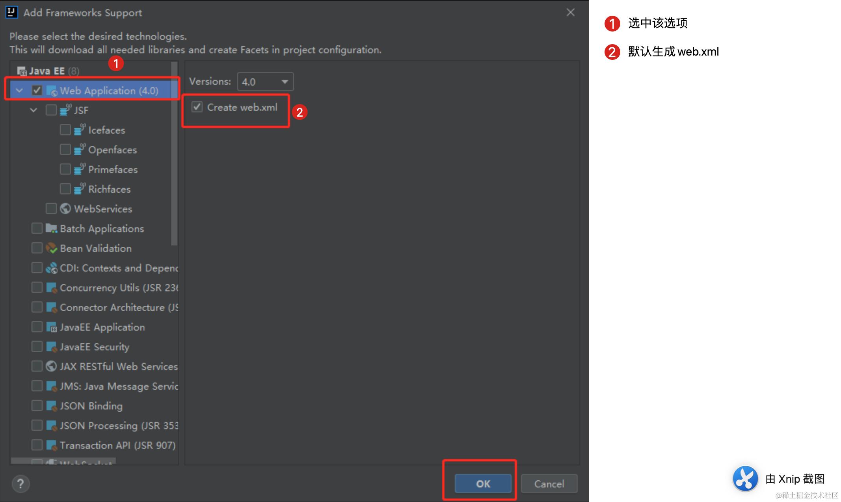Check the JSON Binding checkbox
The width and height of the screenshot is (841, 502).
[37, 405]
